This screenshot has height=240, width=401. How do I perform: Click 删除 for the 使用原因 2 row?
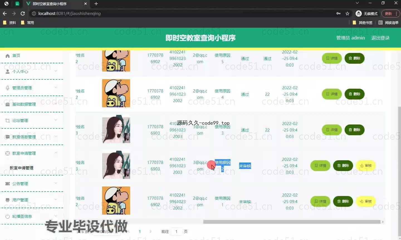(343, 166)
